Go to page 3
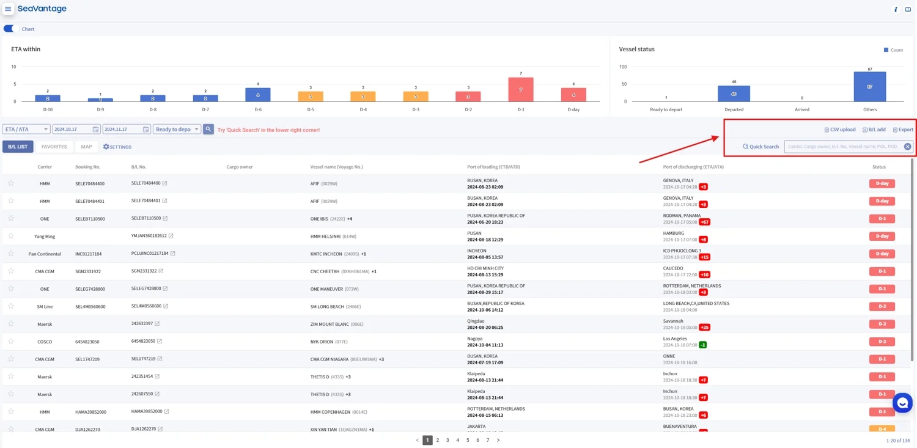 pyautogui.click(x=447, y=440)
